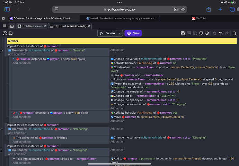Launch the game Preview

pos(107,33)
